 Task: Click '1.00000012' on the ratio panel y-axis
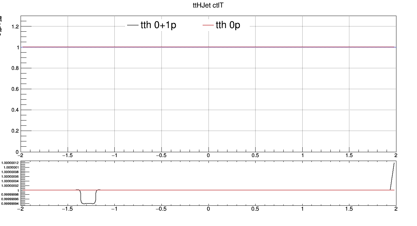[10, 163]
